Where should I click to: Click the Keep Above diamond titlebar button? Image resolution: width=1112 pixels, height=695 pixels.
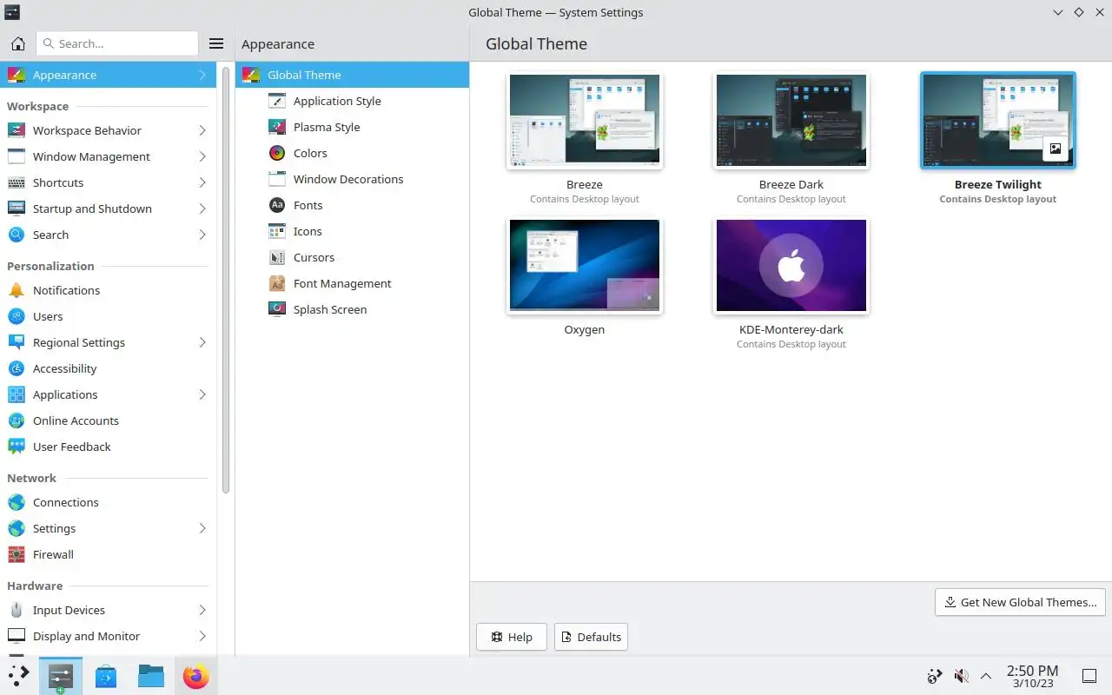coord(1078,12)
